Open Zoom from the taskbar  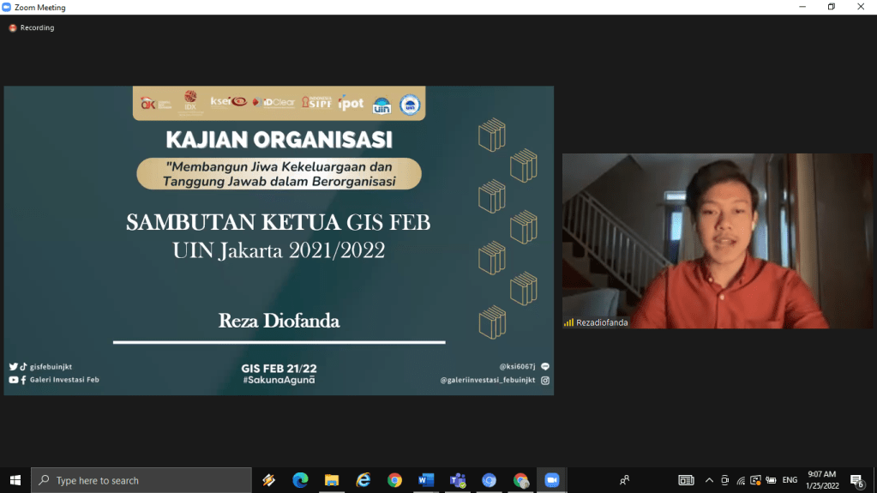click(x=552, y=480)
